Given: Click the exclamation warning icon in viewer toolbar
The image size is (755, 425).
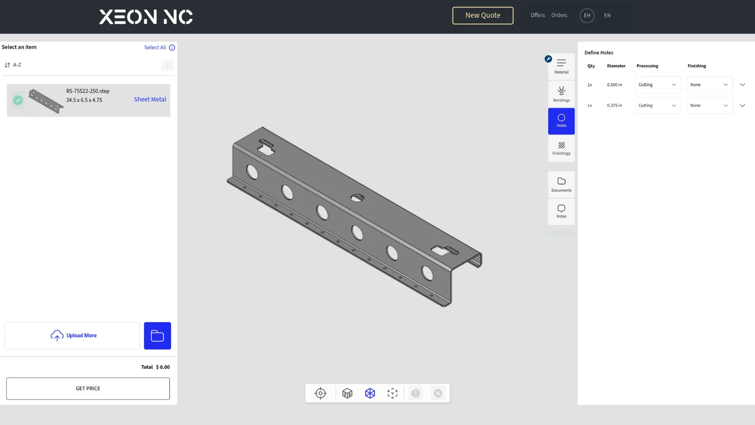Looking at the screenshot, I should pyautogui.click(x=416, y=393).
